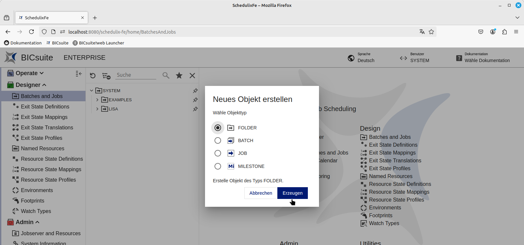Open Named Resources in sidebar
524x245 pixels.
coord(43,148)
